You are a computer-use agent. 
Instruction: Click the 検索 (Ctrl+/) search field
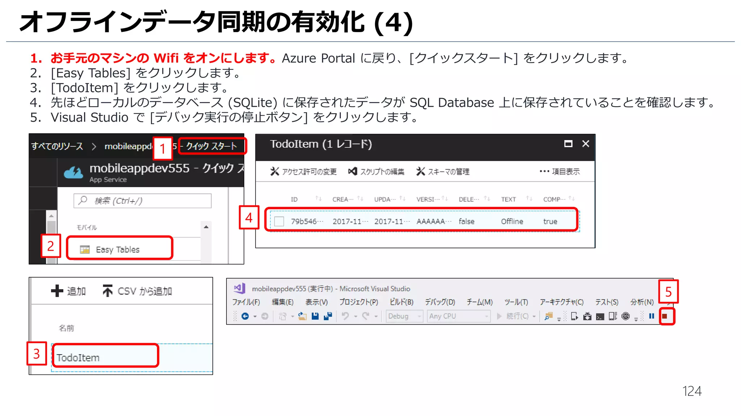[x=143, y=201]
